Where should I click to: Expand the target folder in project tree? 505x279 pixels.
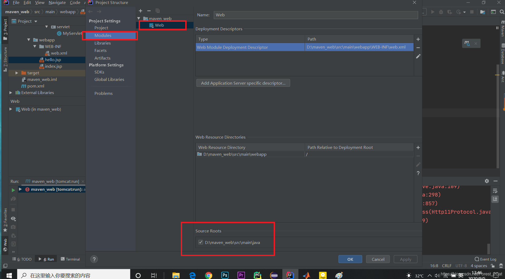tap(17, 73)
